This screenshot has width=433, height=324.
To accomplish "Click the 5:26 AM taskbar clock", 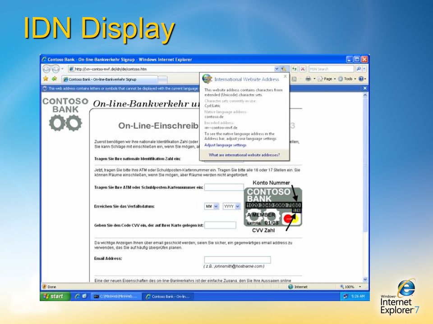I will pos(358,297).
